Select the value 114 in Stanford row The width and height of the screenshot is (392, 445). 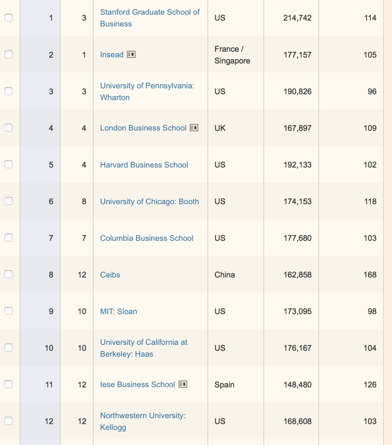coord(370,18)
